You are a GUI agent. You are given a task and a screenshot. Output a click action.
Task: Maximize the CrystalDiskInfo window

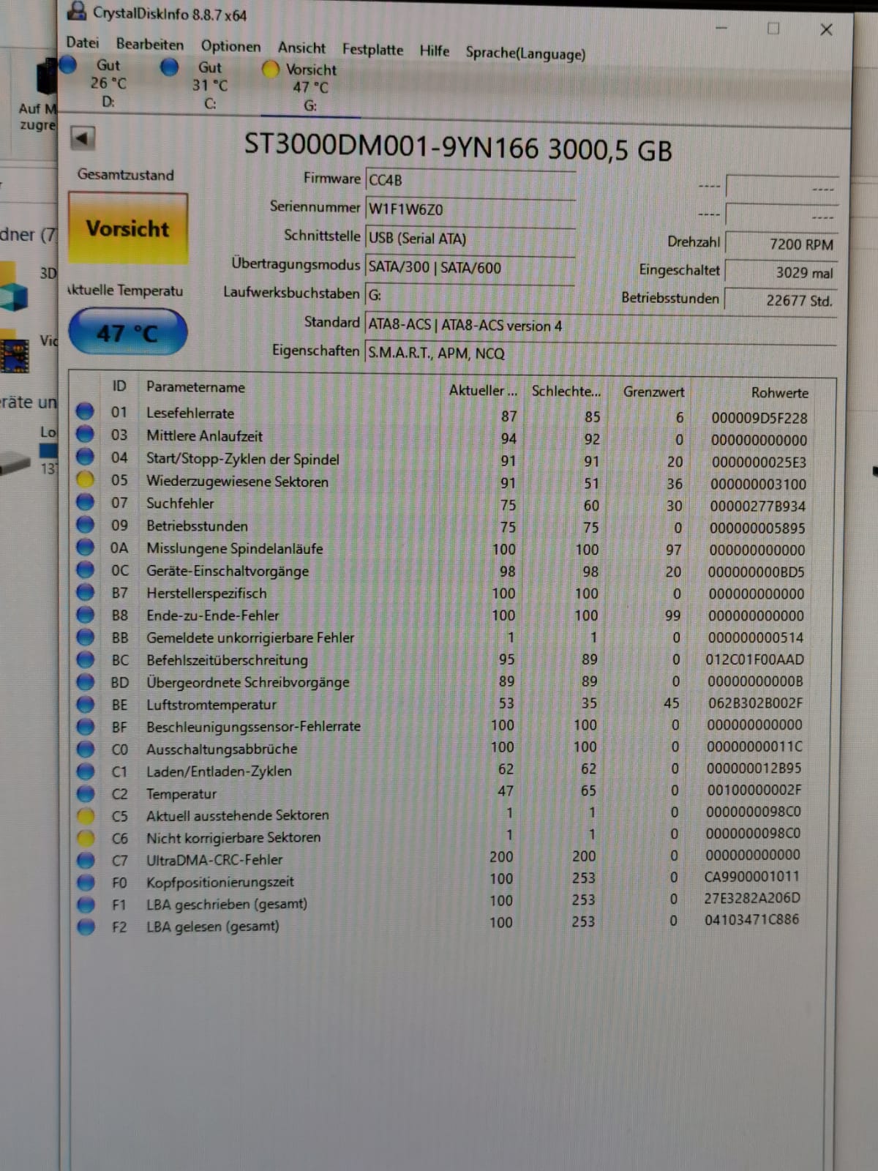coord(773,28)
